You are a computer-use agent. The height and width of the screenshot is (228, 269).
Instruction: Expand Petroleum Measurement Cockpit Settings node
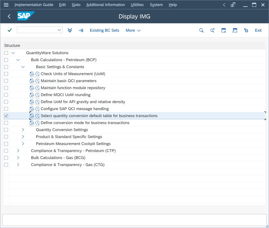[x=23, y=144]
